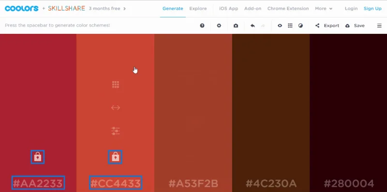
Task: Show alternative shades grid on #CC4433
Action: pos(116,85)
